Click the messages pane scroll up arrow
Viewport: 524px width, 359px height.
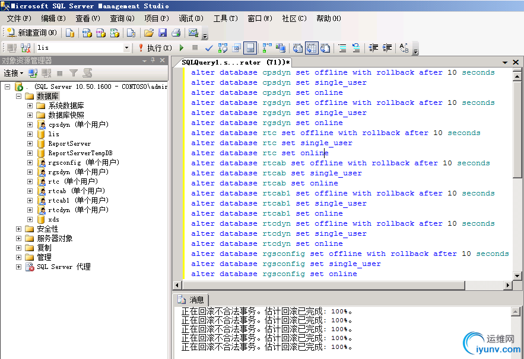[x=516, y=312]
